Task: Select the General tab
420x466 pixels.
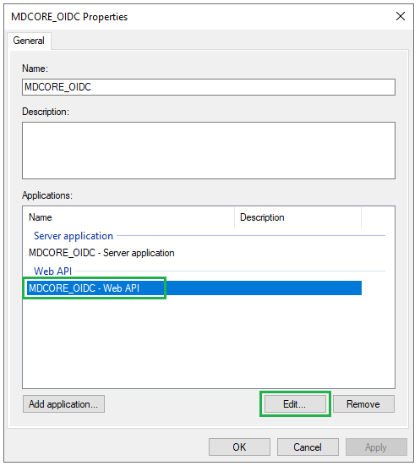Action: [29, 41]
